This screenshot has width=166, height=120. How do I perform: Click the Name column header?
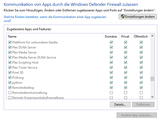[x=12, y=37]
